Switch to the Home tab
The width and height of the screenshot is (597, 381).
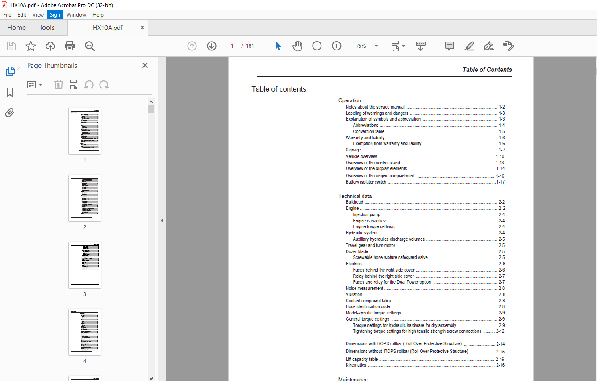tap(17, 28)
